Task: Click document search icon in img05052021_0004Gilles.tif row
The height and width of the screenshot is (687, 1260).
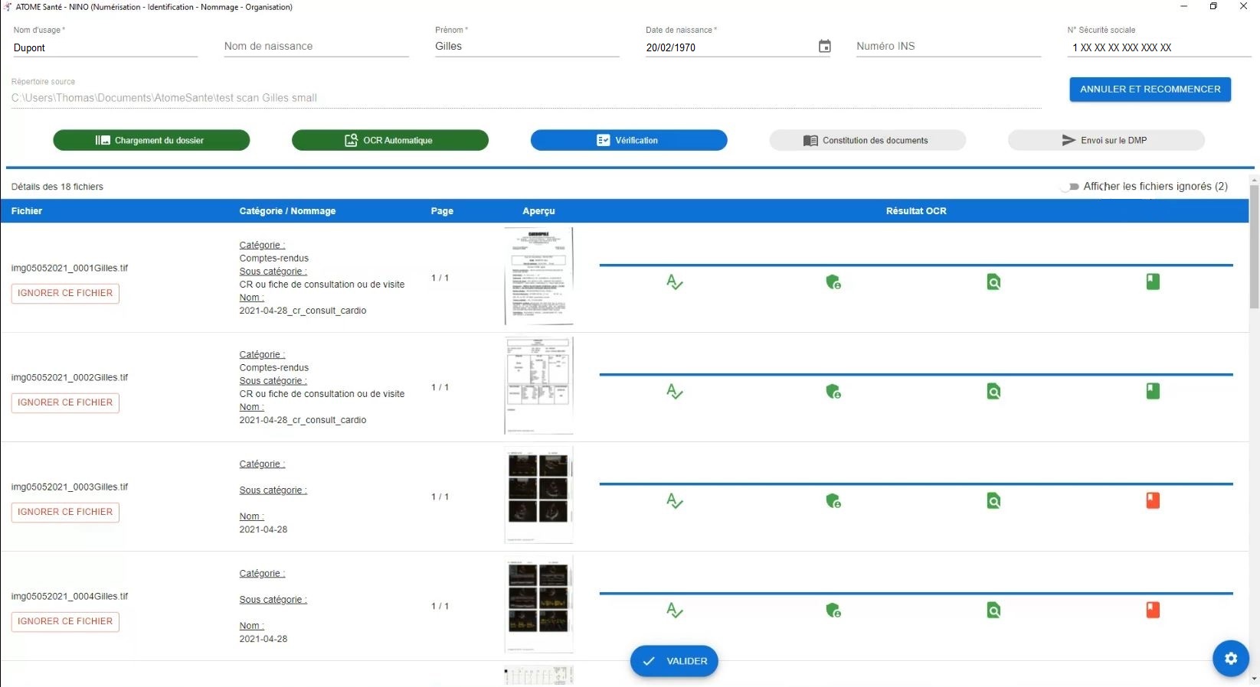Action: click(x=993, y=610)
